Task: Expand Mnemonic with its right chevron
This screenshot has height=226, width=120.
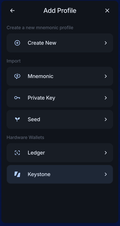Action: click(x=106, y=76)
